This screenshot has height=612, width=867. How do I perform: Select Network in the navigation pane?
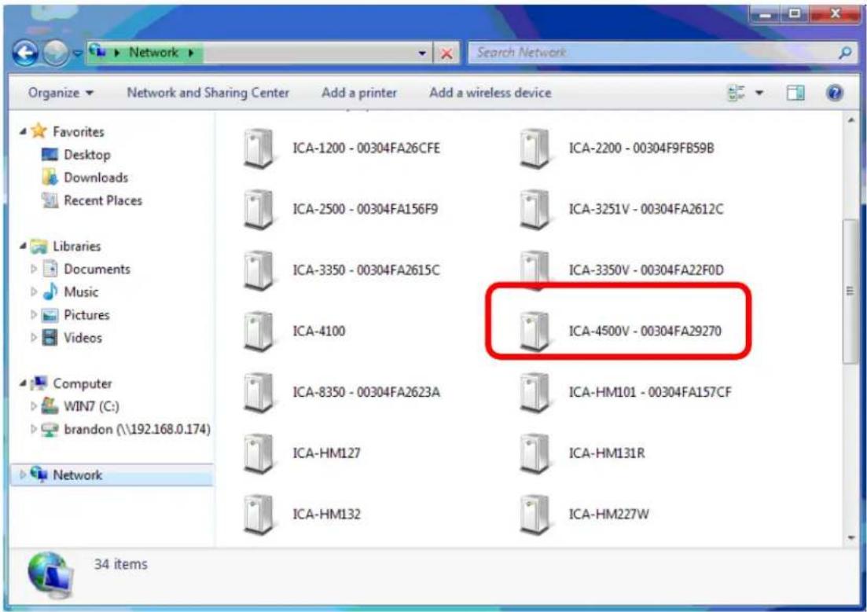click(x=111, y=475)
